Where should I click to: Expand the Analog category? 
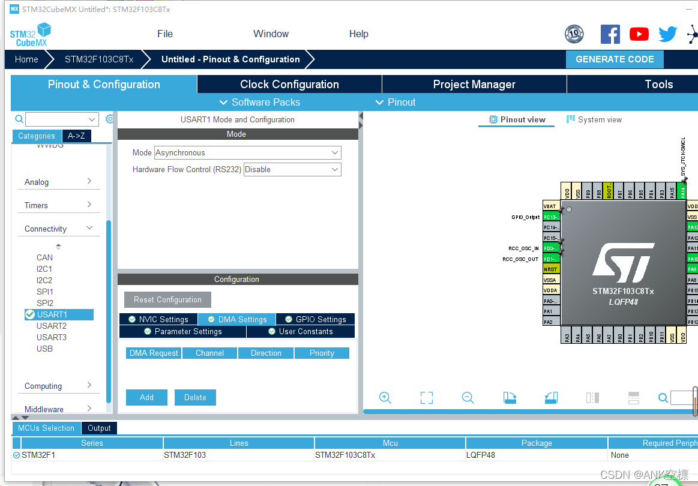click(58, 182)
